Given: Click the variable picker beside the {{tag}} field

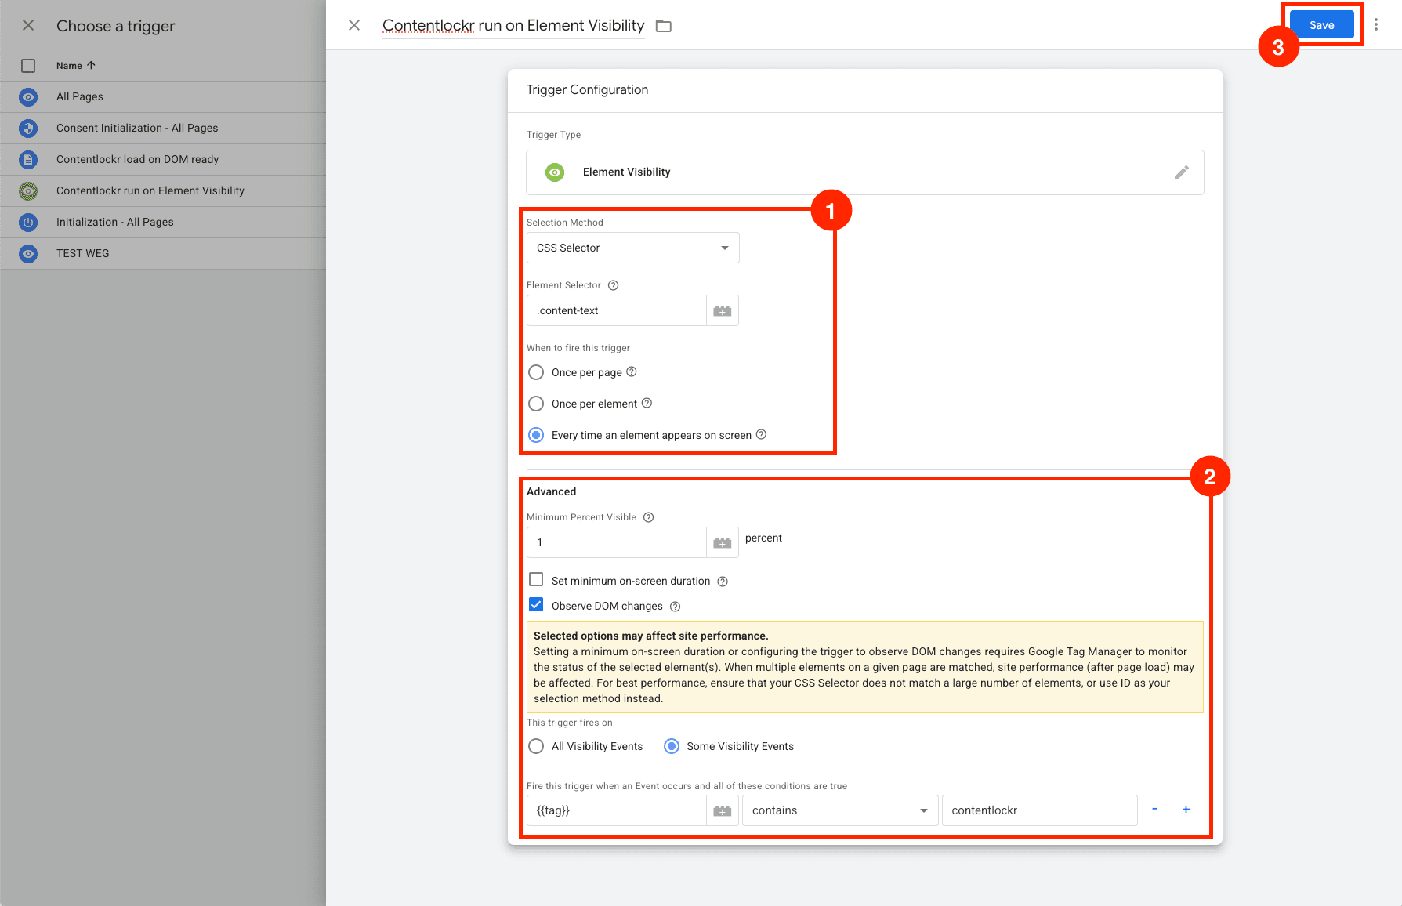Looking at the screenshot, I should pyautogui.click(x=722, y=810).
